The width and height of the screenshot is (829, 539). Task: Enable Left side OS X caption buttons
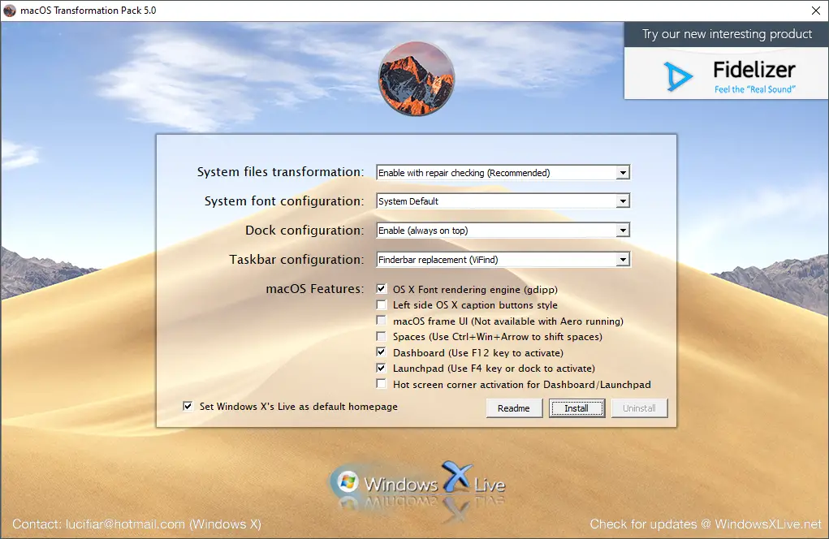pyautogui.click(x=381, y=304)
